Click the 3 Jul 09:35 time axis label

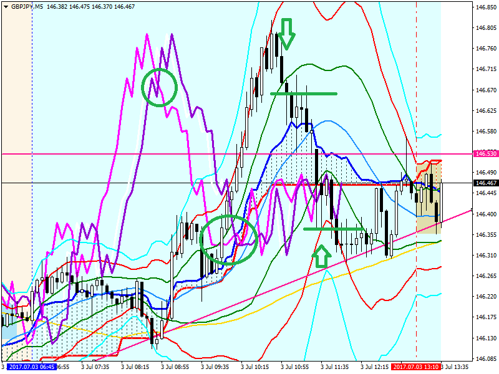pyautogui.click(x=215, y=367)
